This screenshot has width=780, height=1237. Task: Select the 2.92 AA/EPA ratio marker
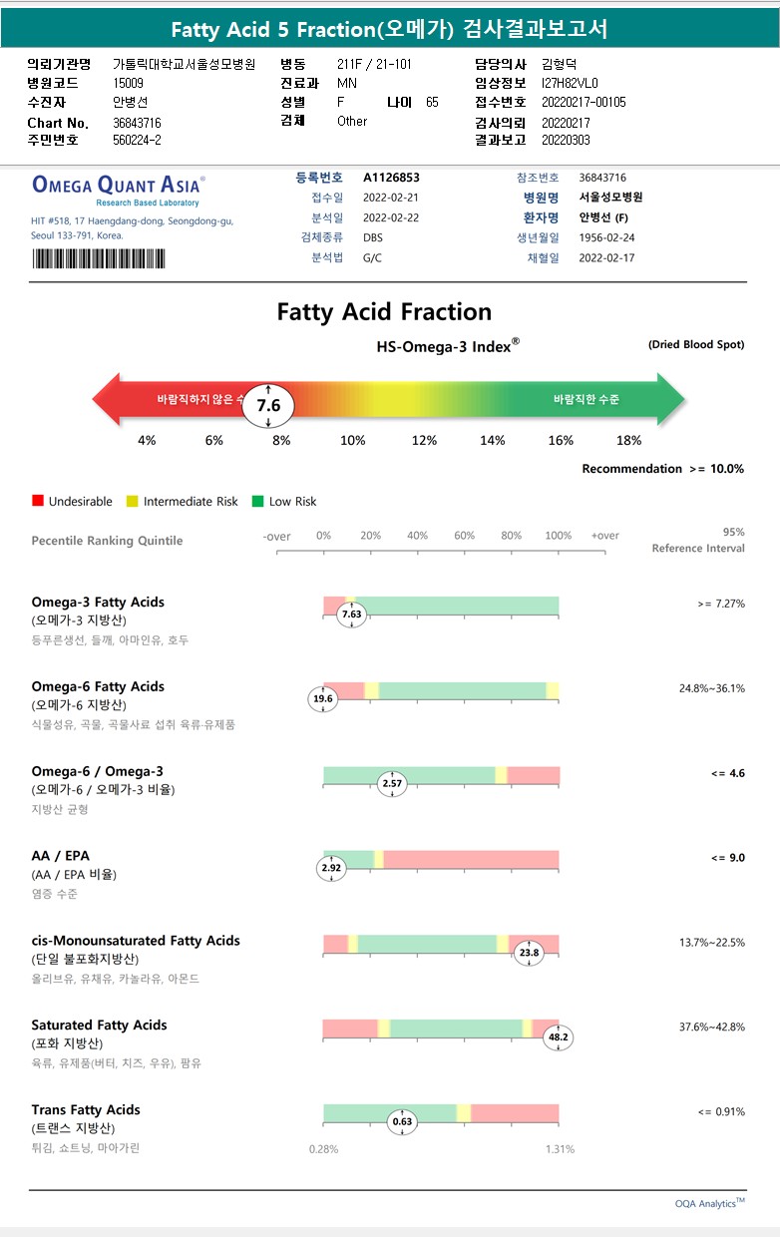coord(331,869)
